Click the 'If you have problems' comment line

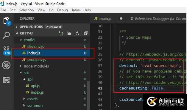click(x=153, y=71)
